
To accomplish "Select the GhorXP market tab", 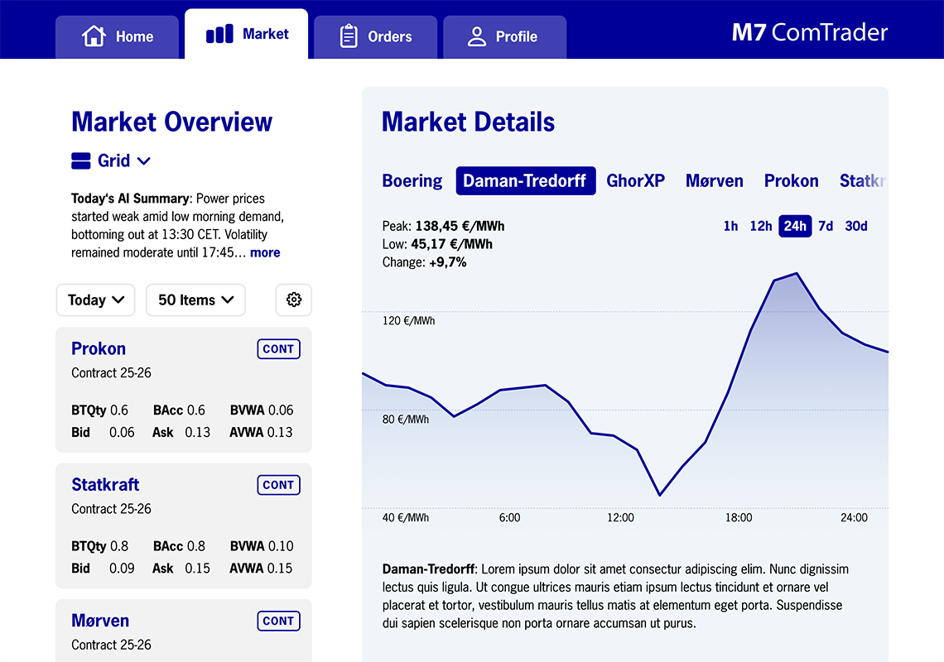I will pyautogui.click(x=635, y=180).
